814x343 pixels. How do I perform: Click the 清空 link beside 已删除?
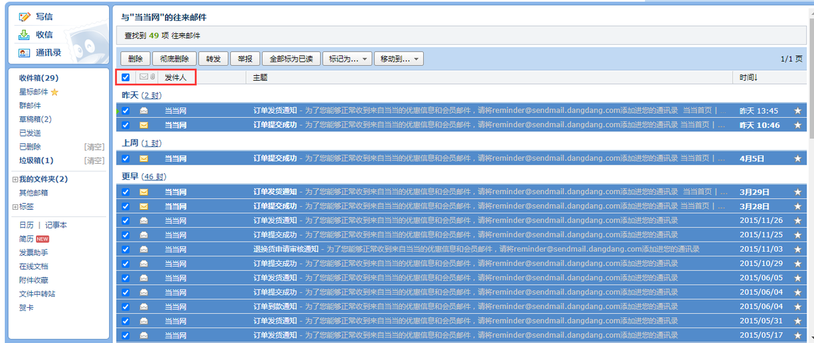coord(94,147)
